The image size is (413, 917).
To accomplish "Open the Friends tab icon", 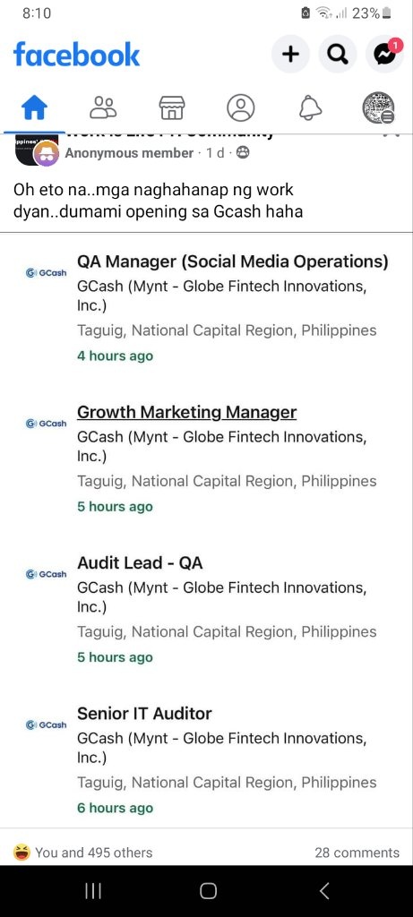I will pyautogui.click(x=103, y=108).
